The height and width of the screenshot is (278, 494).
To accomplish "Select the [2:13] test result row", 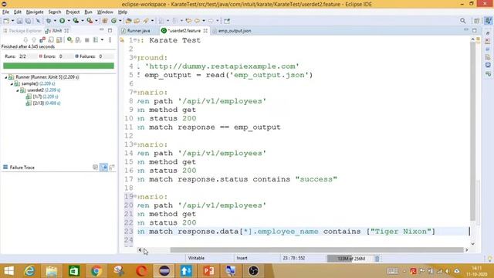I will coord(43,103).
